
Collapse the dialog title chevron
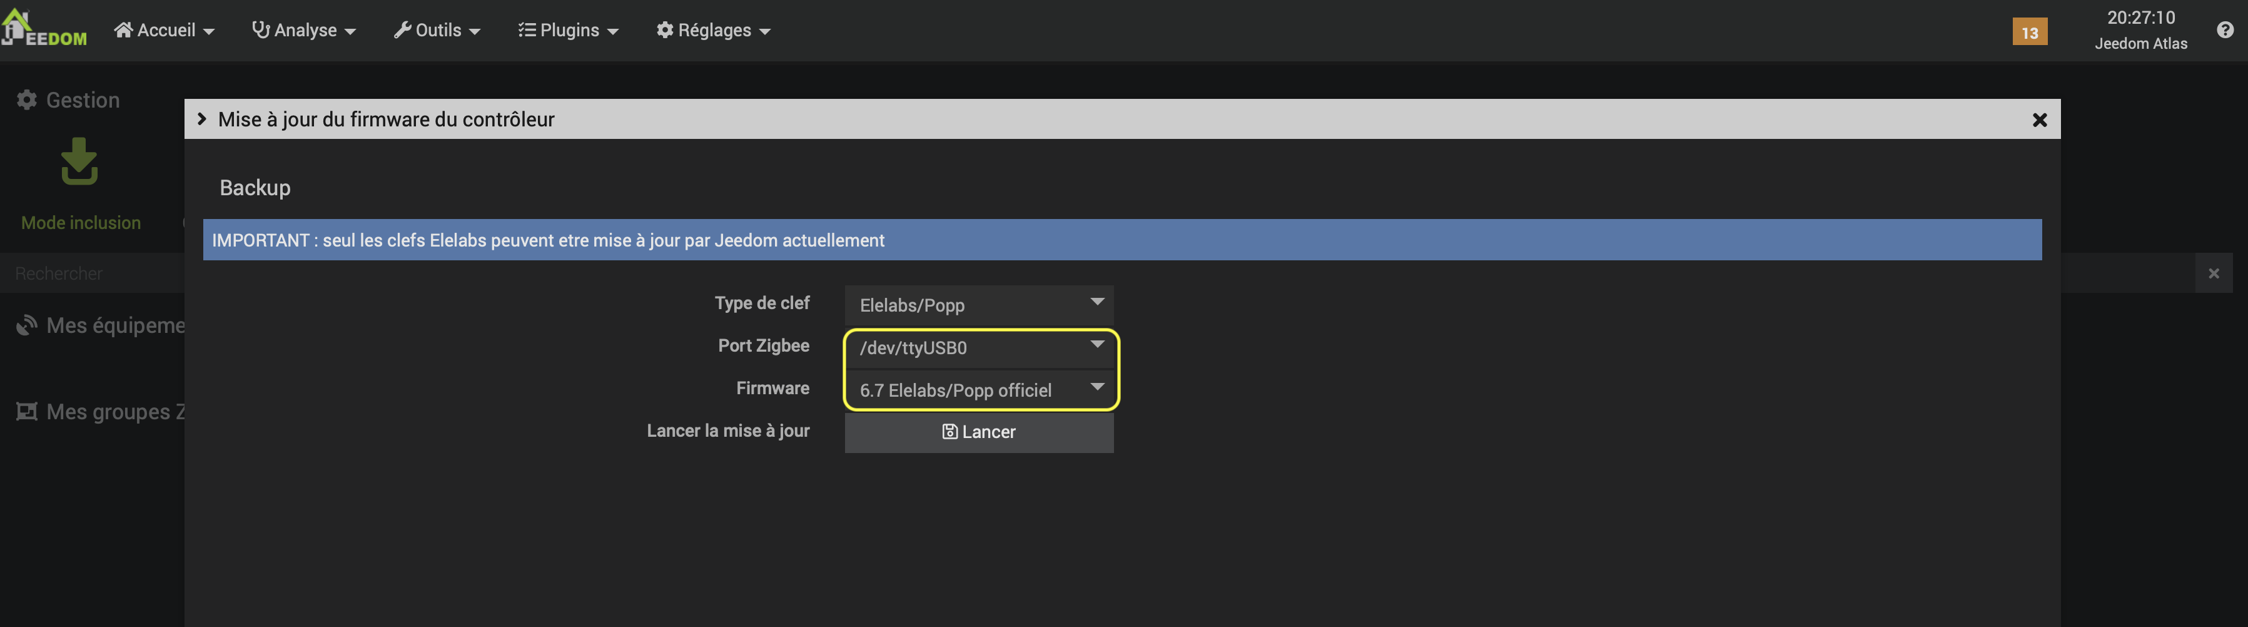click(x=201, y=119)
